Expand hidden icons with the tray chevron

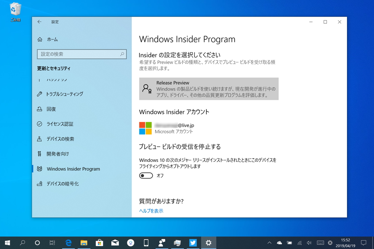(269, 242)
